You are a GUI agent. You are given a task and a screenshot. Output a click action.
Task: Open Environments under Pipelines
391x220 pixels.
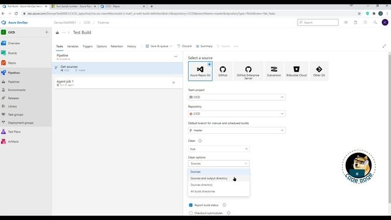(x=16, y=90)
